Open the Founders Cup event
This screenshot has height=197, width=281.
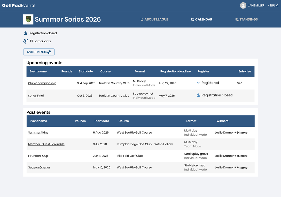pos(38,156)
